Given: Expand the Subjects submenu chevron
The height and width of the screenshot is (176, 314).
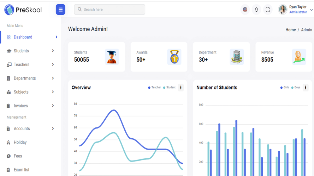Looking at the screenshot, I should [53, 92].
